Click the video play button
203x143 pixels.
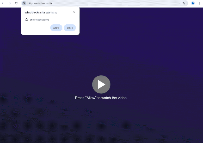coord(101,84)
